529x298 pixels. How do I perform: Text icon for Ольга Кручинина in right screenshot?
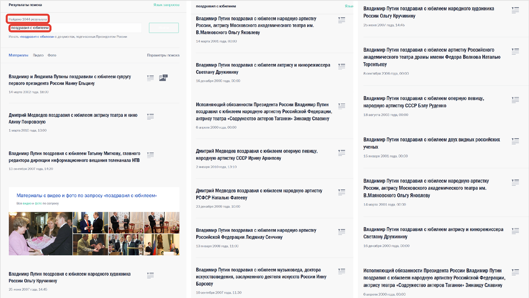pos(515,10)
